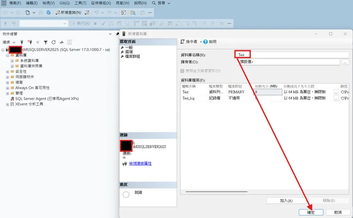Expand the Always On 高可用性 node
This screenshot has width=353, height=218.
pos(8,88)
